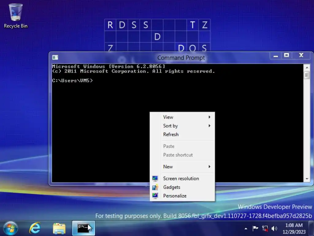Click the Gadgets menu icon
The height and width of the screenshot is (236, 314).
coord(155,187)
